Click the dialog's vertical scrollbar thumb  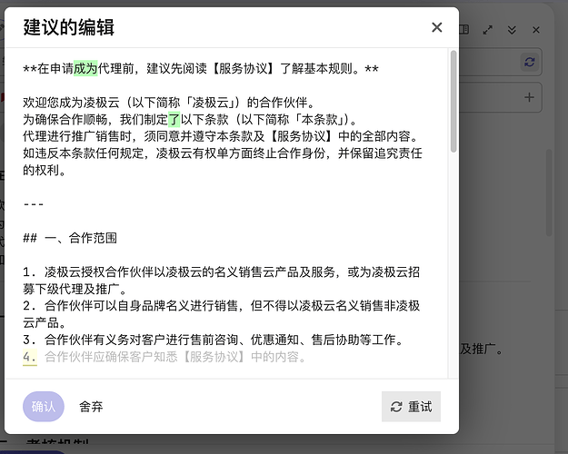coord(453,102)
